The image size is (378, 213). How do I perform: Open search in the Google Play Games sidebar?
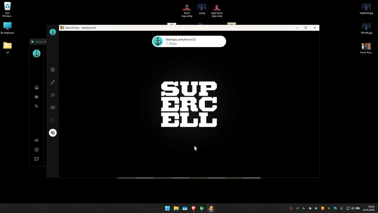(x=37, y=106)
